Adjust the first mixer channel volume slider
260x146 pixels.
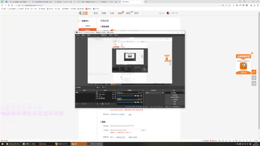pyautogui.click(x=127, y=96)
